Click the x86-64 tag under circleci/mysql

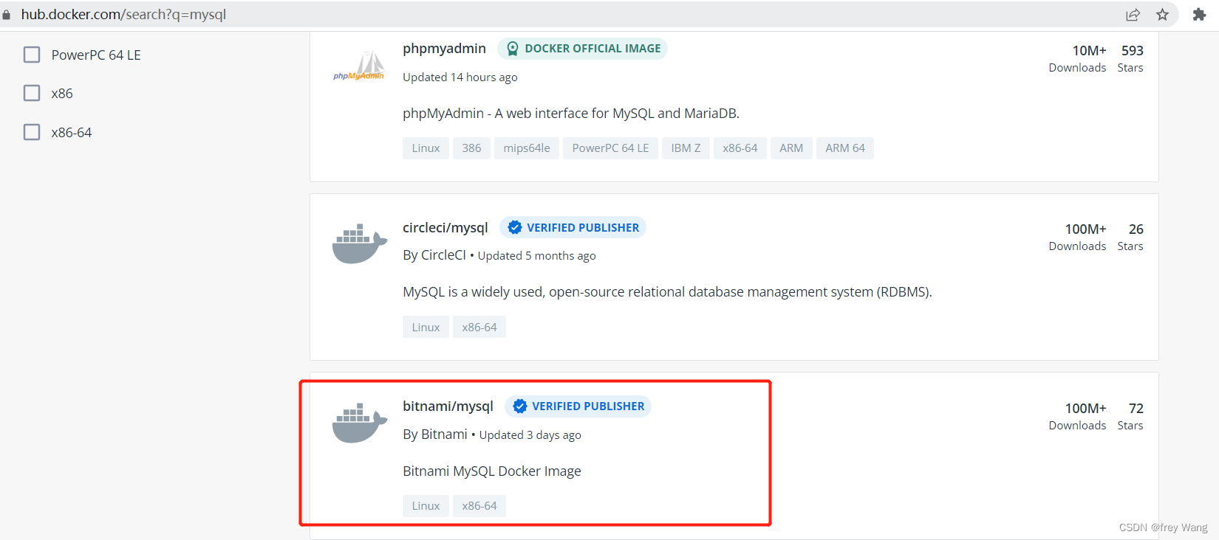click(479, 328)
